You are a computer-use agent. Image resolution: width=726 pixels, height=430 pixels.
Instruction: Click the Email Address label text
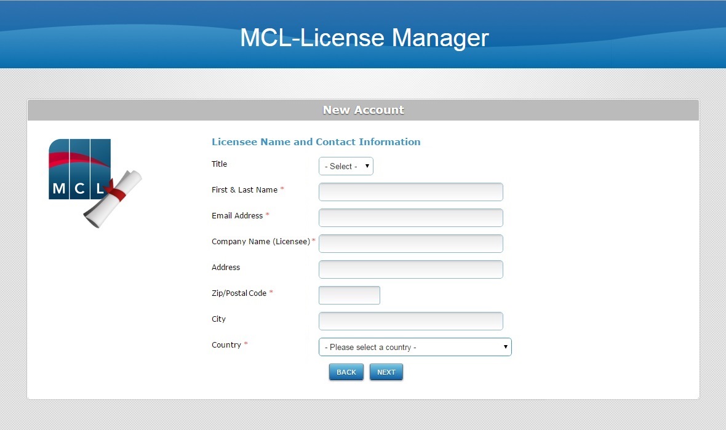[x=237, y=216]
